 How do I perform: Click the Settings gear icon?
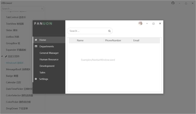click(x=36, y=79)
